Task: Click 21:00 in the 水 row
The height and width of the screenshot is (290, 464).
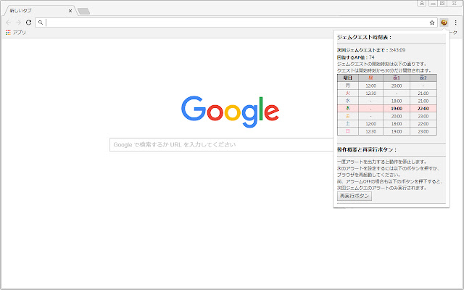Action: click(x=423, y=101)
